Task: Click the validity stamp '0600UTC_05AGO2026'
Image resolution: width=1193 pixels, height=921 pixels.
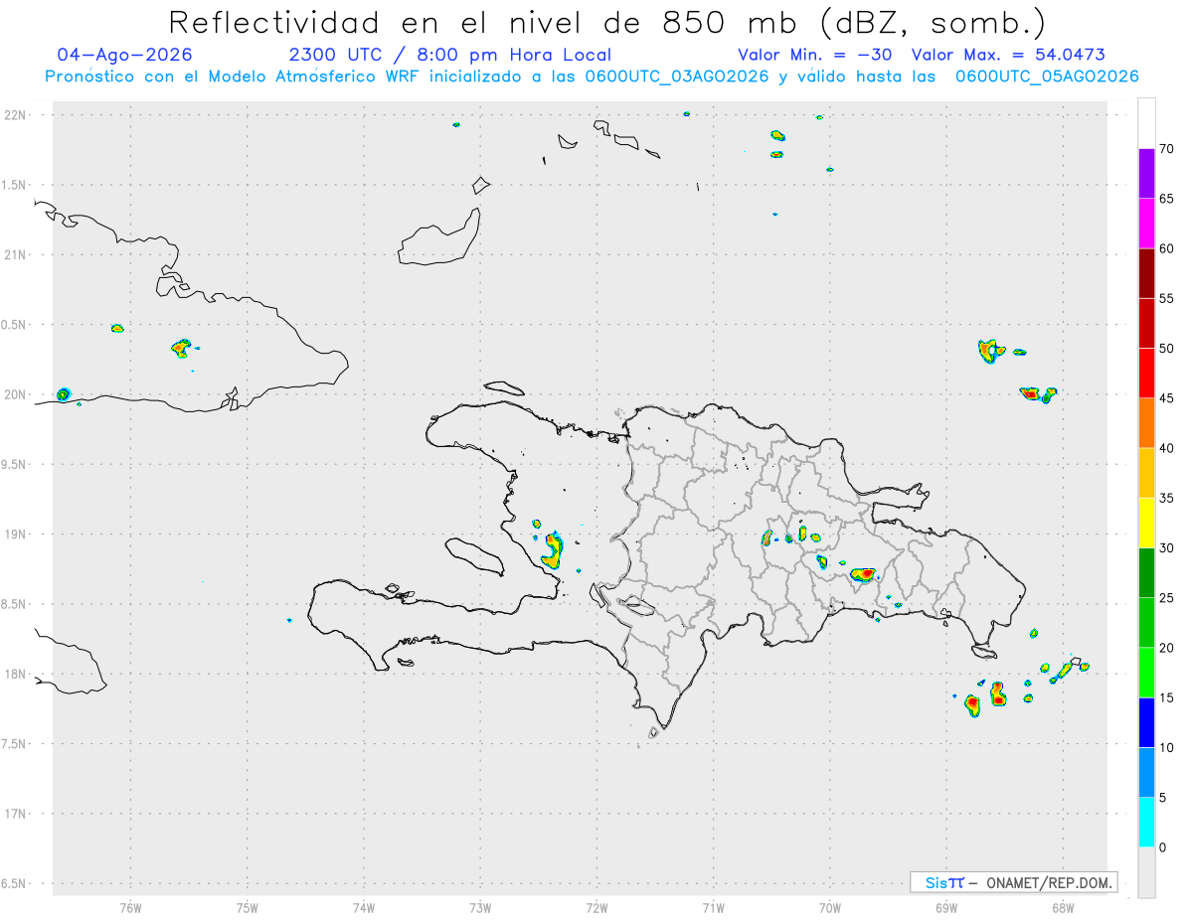Action: (x=1047, y=77)
